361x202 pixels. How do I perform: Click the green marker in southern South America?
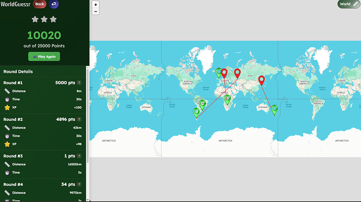196,113
